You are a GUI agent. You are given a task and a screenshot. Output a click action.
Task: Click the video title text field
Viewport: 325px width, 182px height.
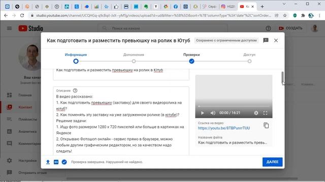121,74
